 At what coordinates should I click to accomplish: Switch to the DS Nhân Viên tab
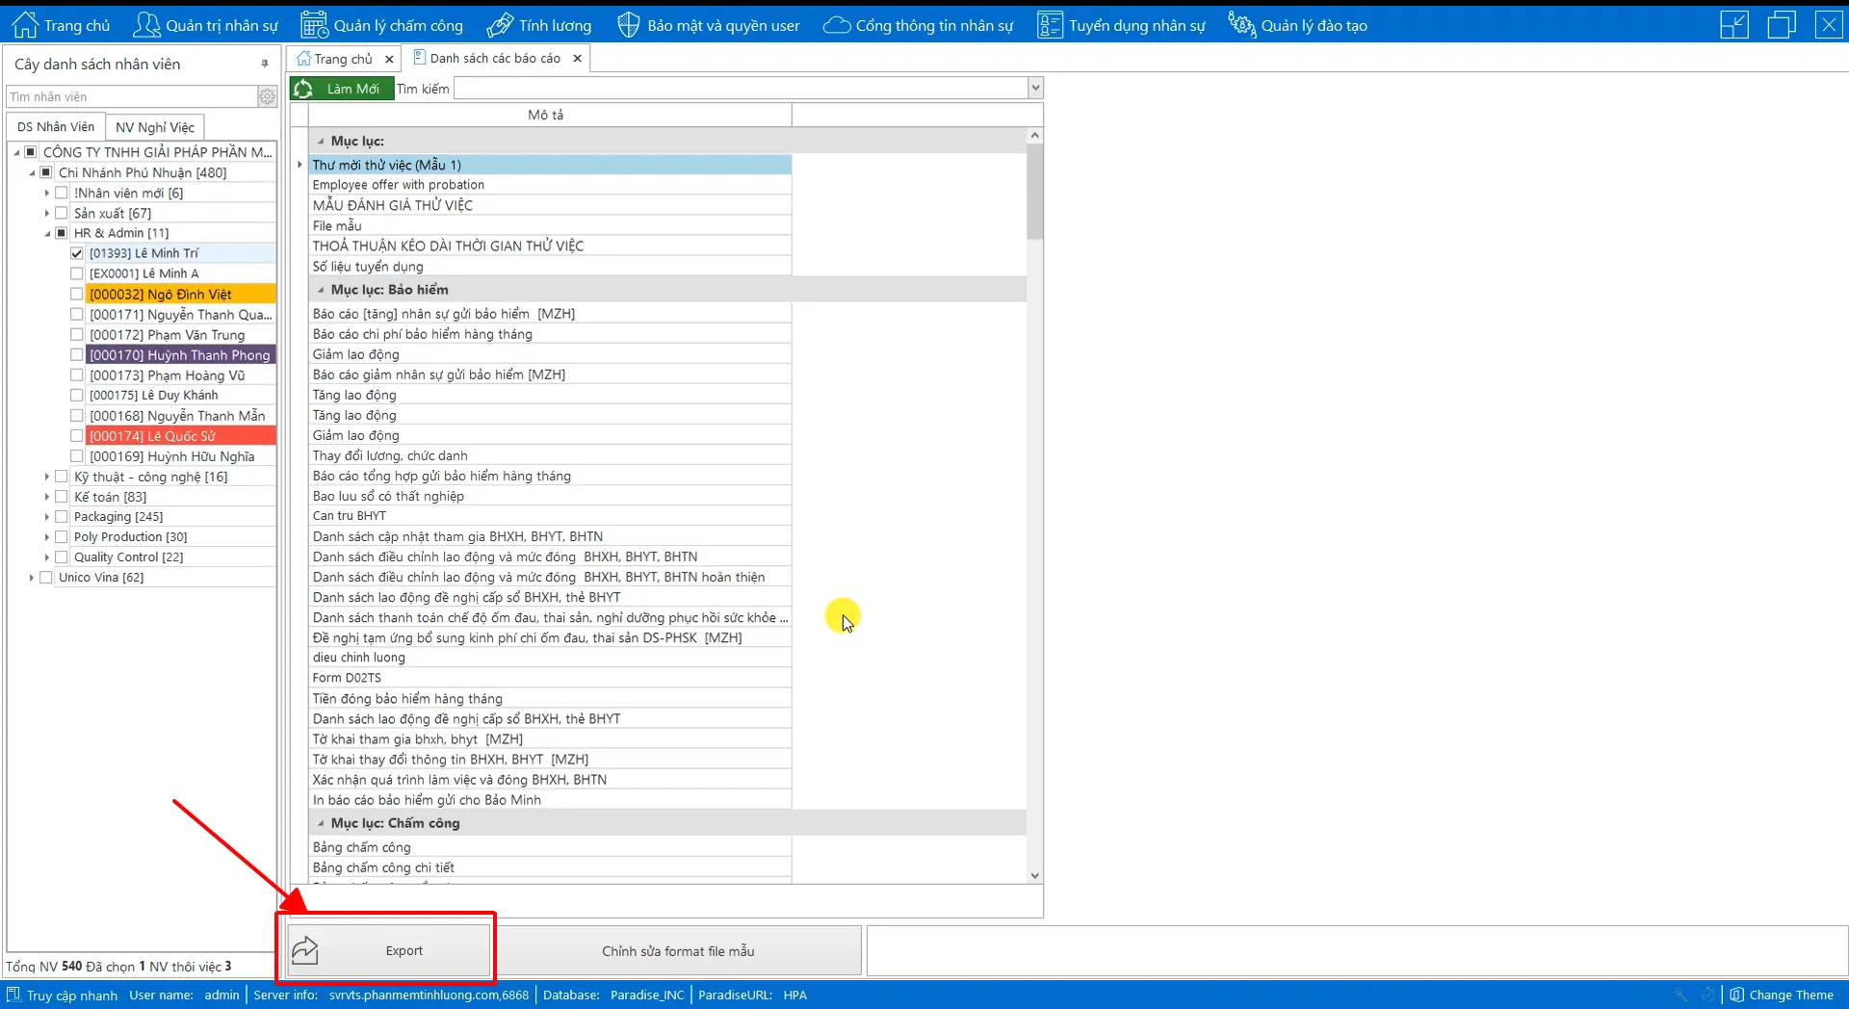pyautogui.click(x=56, y=127)
